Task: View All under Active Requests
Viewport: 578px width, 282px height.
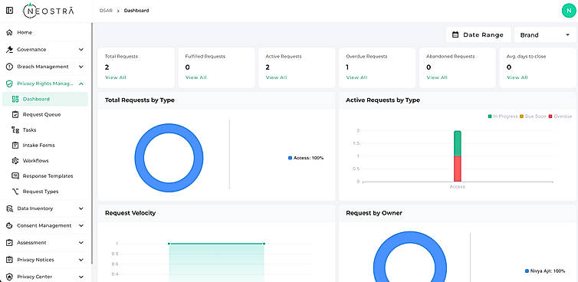Action: pos(276,77)
